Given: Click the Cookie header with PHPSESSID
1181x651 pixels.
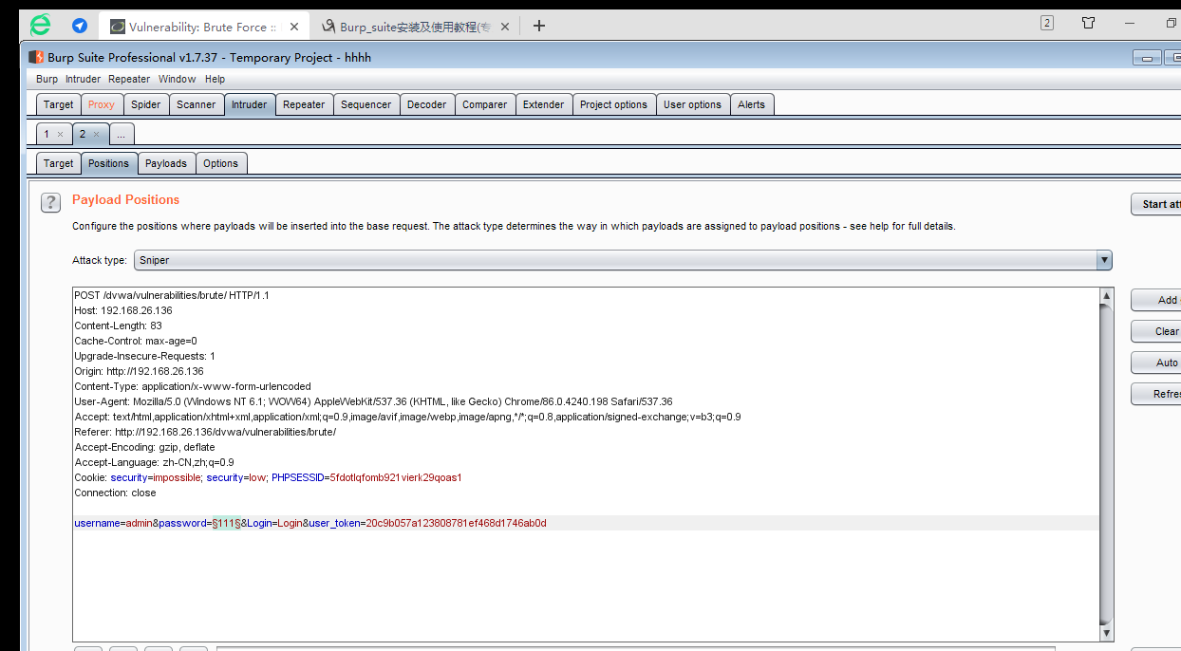Looking at the screenshot, I should click(269, 477).
